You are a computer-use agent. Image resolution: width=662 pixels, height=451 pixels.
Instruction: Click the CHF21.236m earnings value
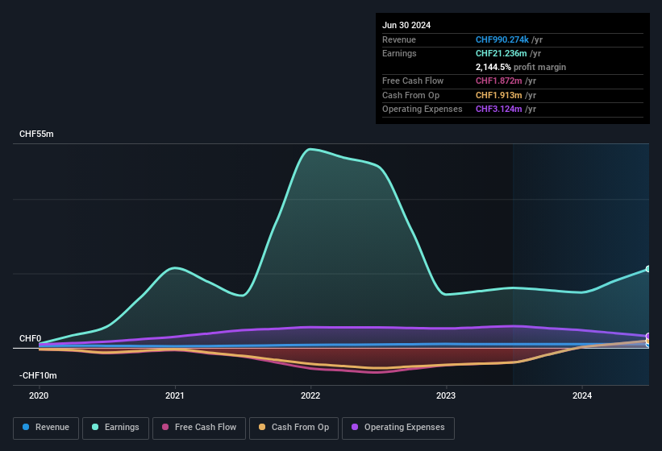point(502,53)
